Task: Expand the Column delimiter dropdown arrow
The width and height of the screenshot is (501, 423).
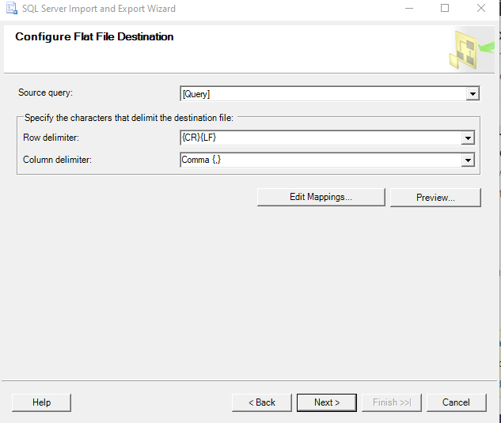Action: (468, 160)
